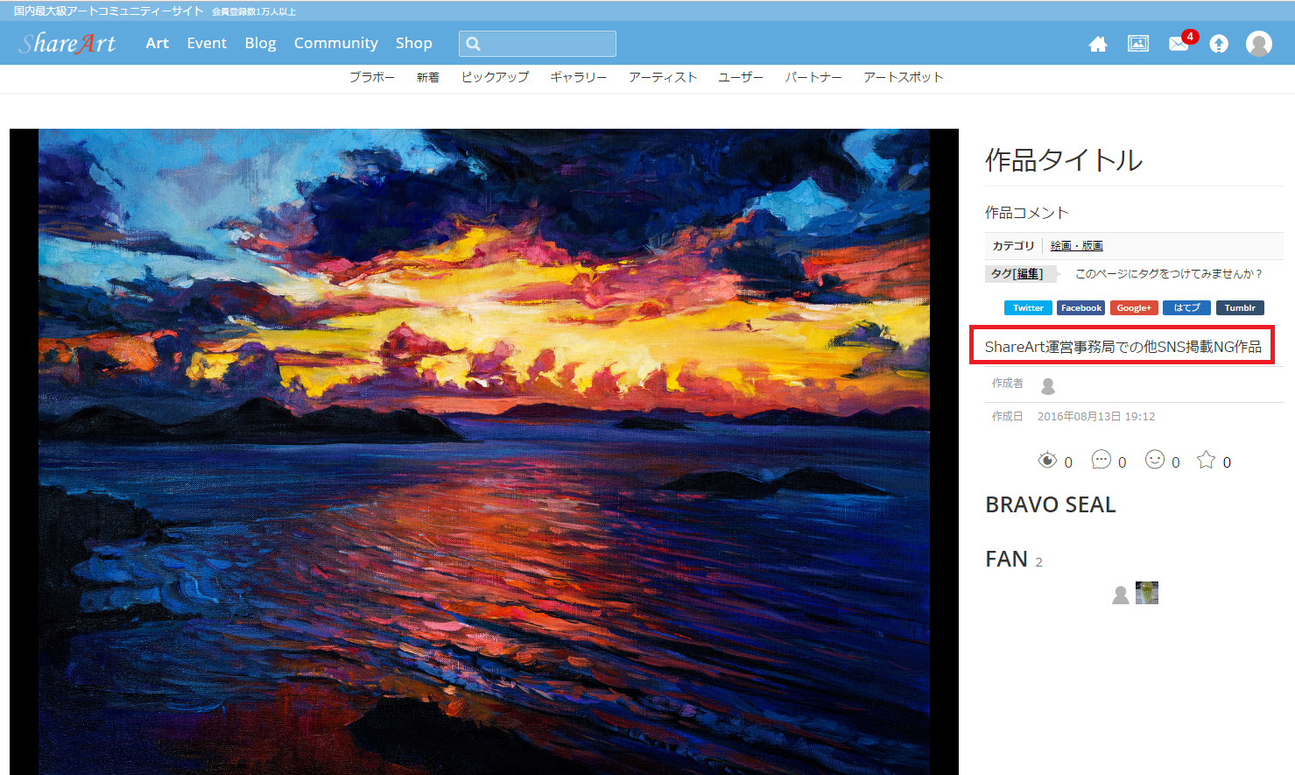
Task: Open the 絵画・版画 category link
Action: point(1076,246)
